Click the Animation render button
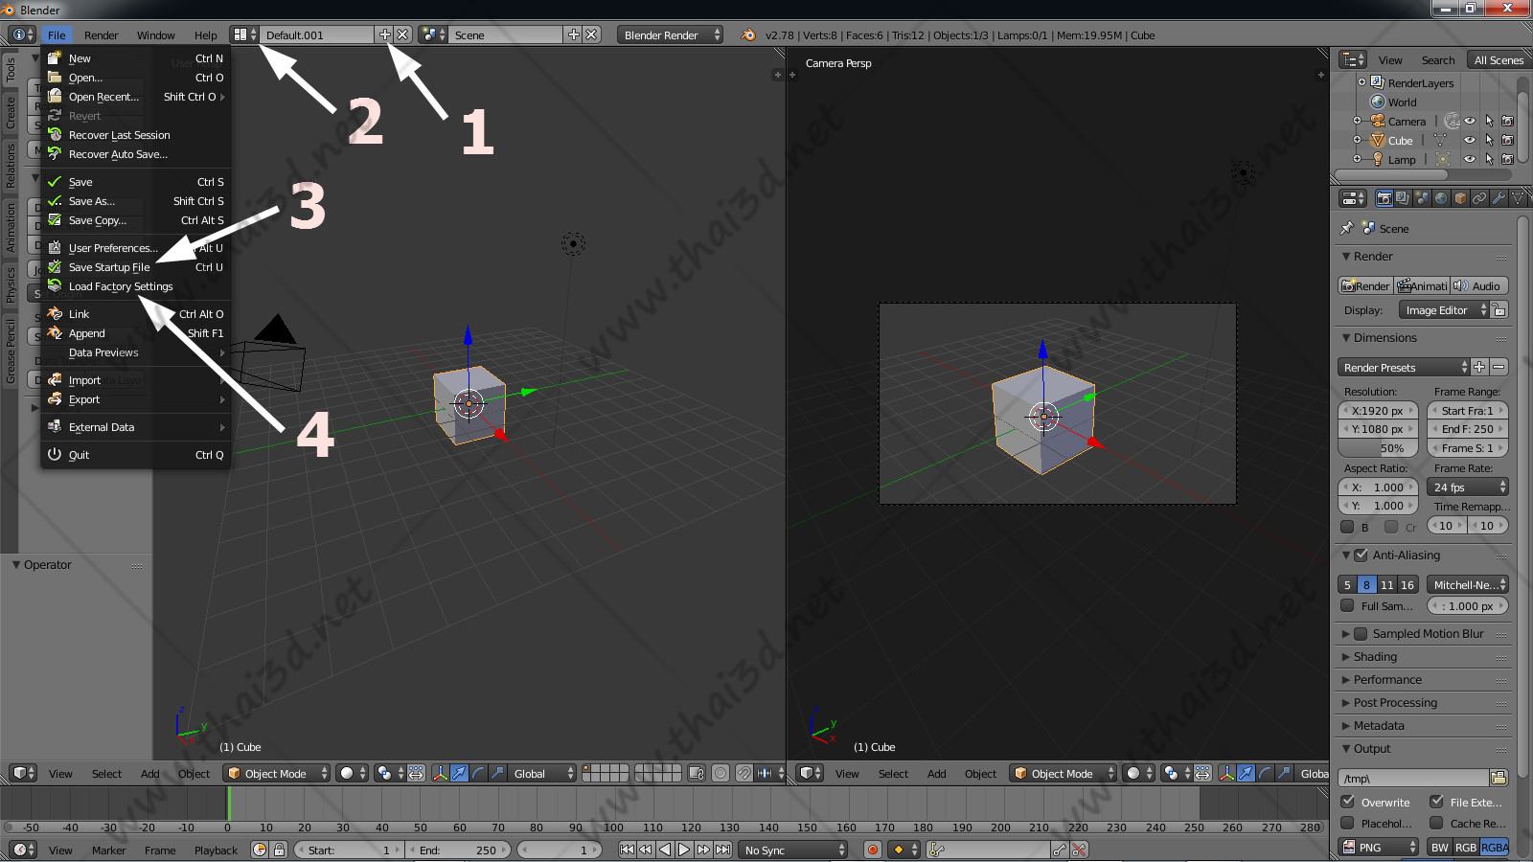The width and height of the screenshot is (1533, 862). click(x=1422, y=285)
